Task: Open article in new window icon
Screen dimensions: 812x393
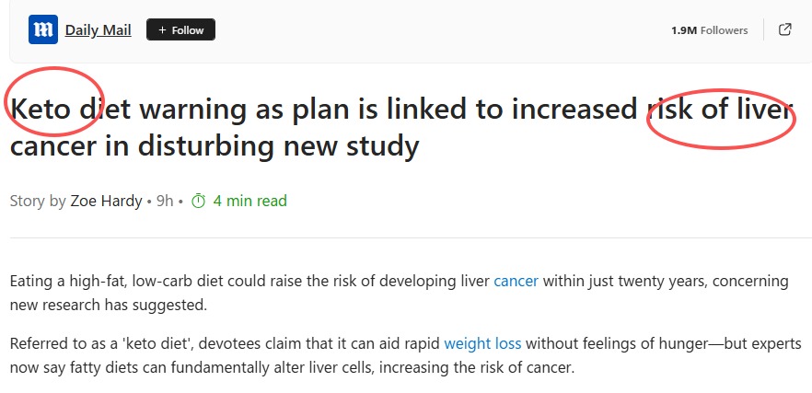Action: click(784, 29)
